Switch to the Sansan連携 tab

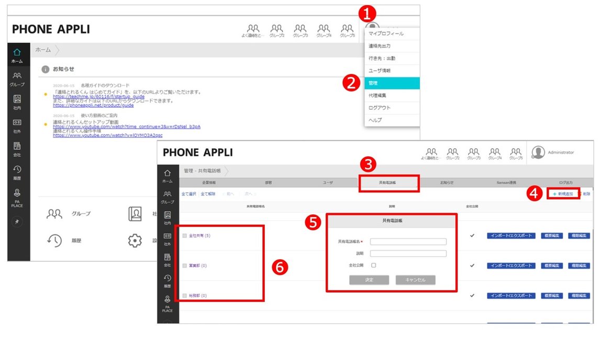point(506,182)
